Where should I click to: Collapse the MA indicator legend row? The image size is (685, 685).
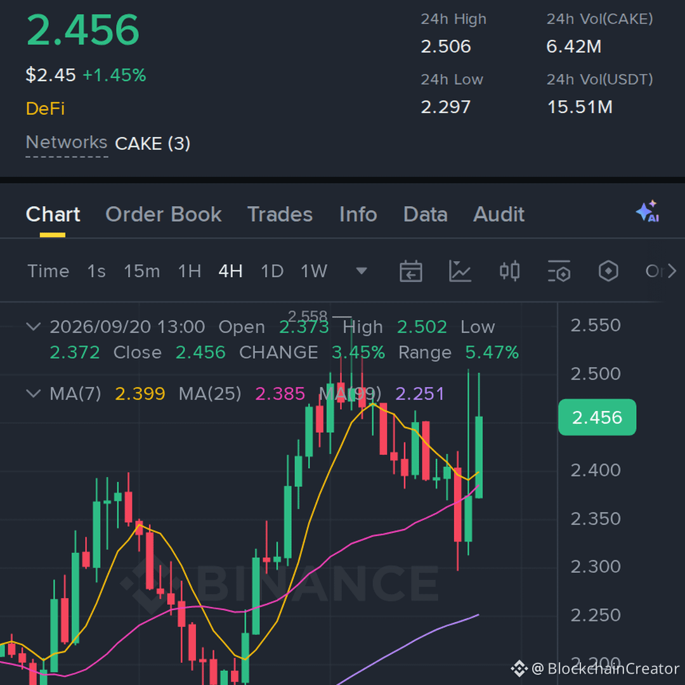(x=34, y=394)
